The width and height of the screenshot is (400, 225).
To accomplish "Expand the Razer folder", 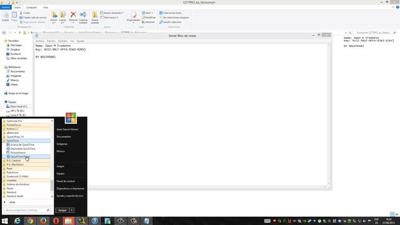I will click(9, 168).
